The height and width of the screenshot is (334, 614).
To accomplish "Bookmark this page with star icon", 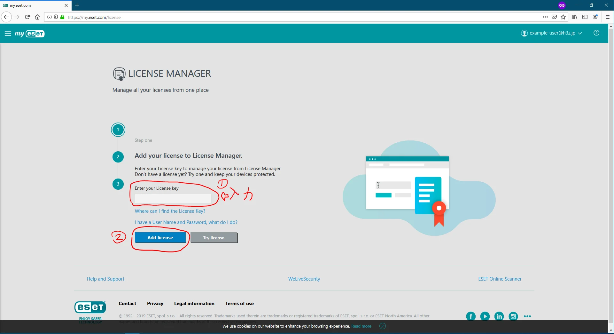I will click(x=563, y=17).
